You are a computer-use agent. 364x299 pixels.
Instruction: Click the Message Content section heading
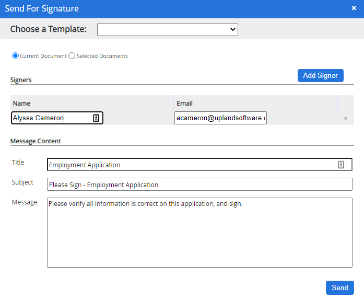pyautogui.click(x=36, y=141)
